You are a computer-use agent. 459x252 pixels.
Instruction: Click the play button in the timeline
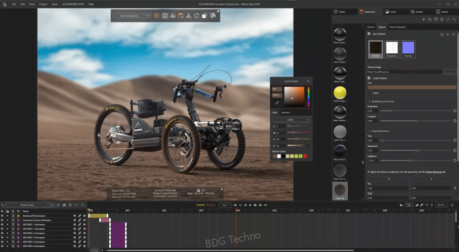tap(250, 205)
